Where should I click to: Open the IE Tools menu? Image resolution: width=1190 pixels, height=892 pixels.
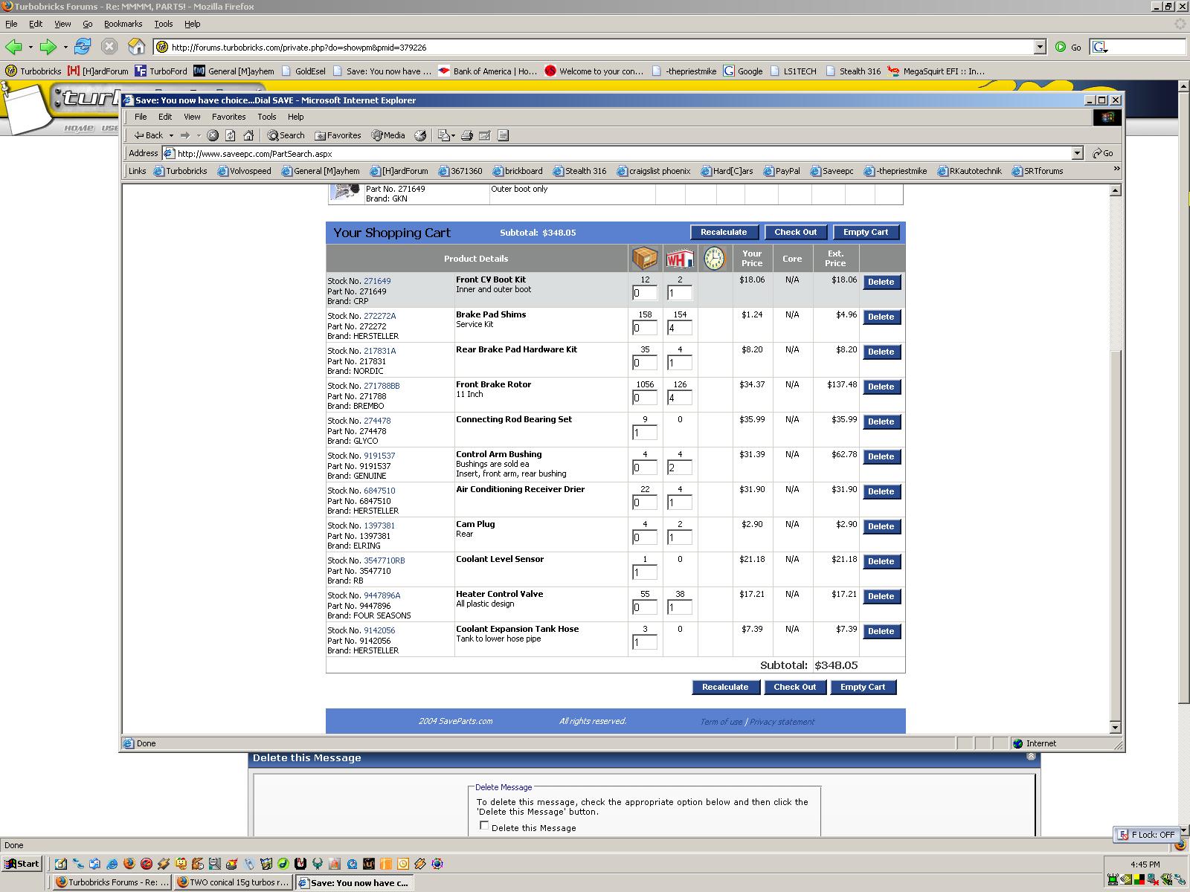[x=266, y=117]
